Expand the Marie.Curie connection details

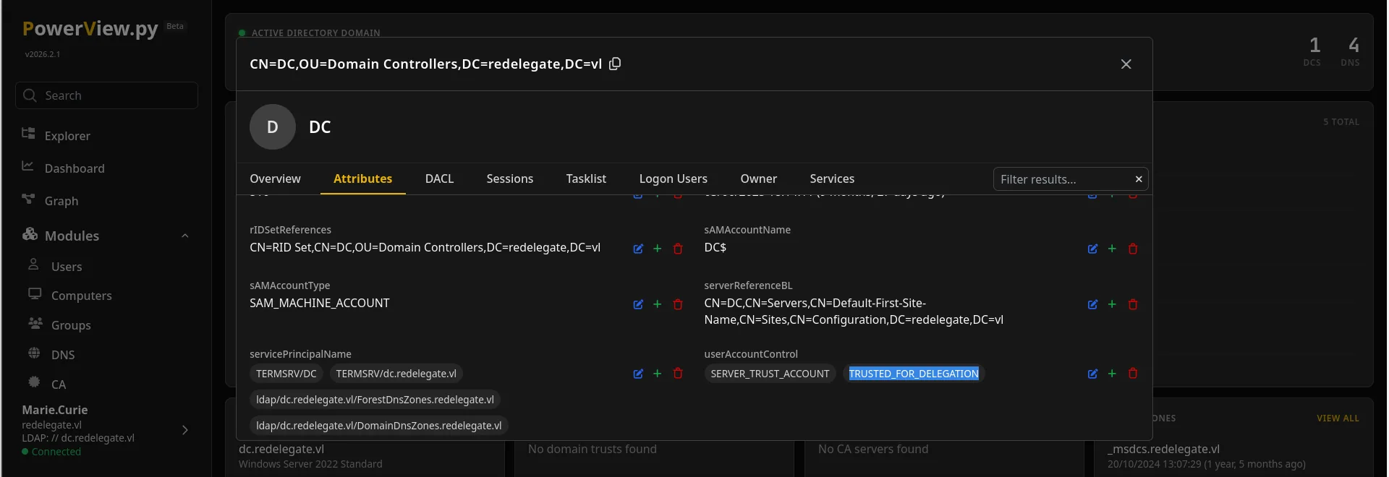(185, 430)
